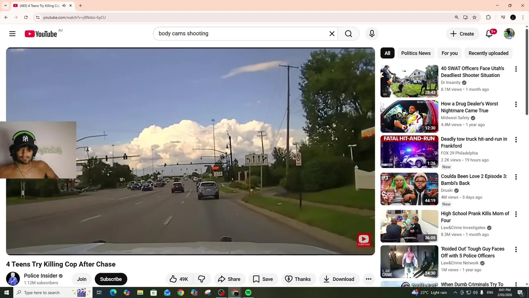The image size is (529, 298).
Task: Open Chrome media controls icon
Action: pos(503,17)
